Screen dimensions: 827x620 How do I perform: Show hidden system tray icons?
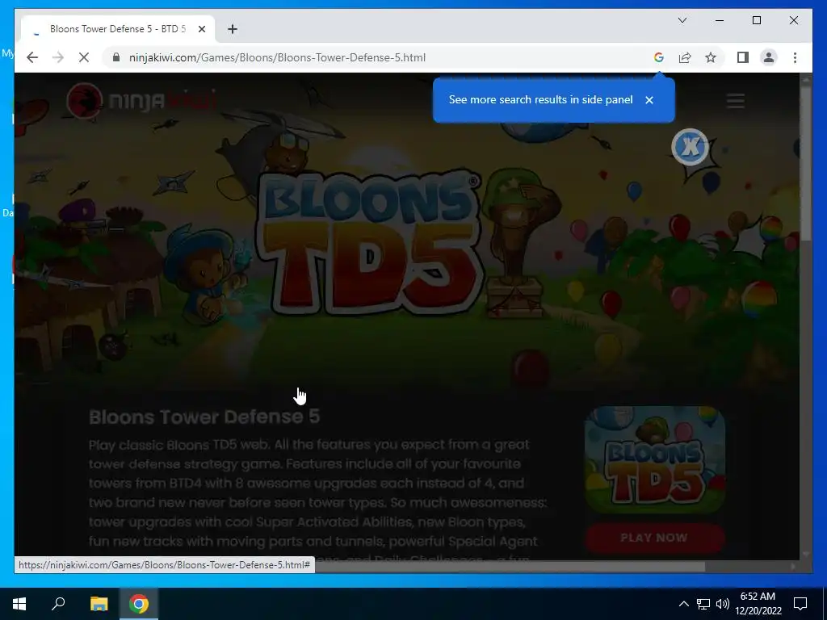pyautogui.click(x=683, y=604)
